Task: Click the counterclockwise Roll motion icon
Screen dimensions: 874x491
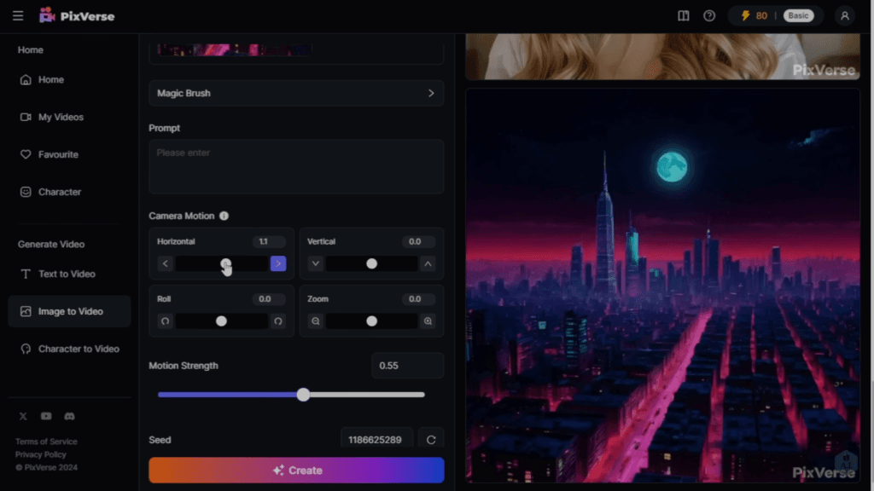Action: coord(165,321)
